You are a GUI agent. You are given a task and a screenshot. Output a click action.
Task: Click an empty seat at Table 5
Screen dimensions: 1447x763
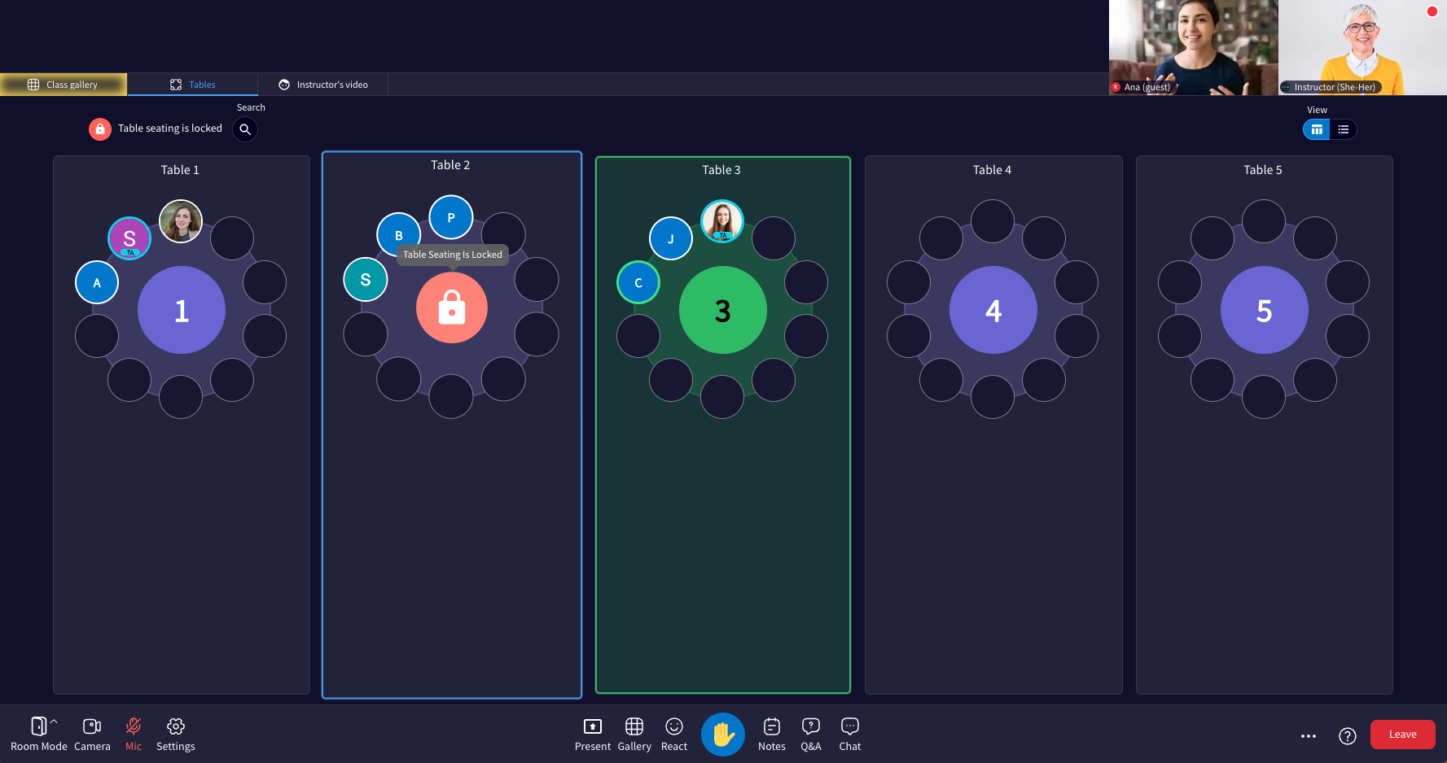pyautogui.click(x=1264, y=220)
